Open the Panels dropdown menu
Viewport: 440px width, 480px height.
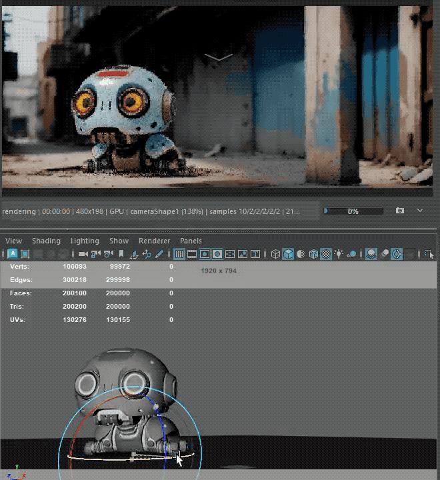tap(191, 241)
